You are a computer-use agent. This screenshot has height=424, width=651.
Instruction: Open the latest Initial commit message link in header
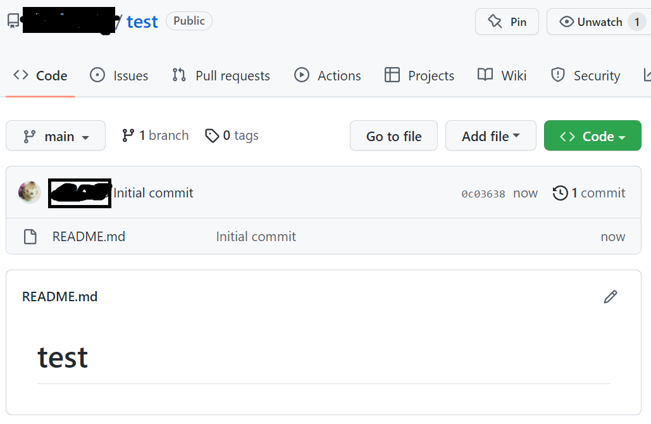point(153,193)
